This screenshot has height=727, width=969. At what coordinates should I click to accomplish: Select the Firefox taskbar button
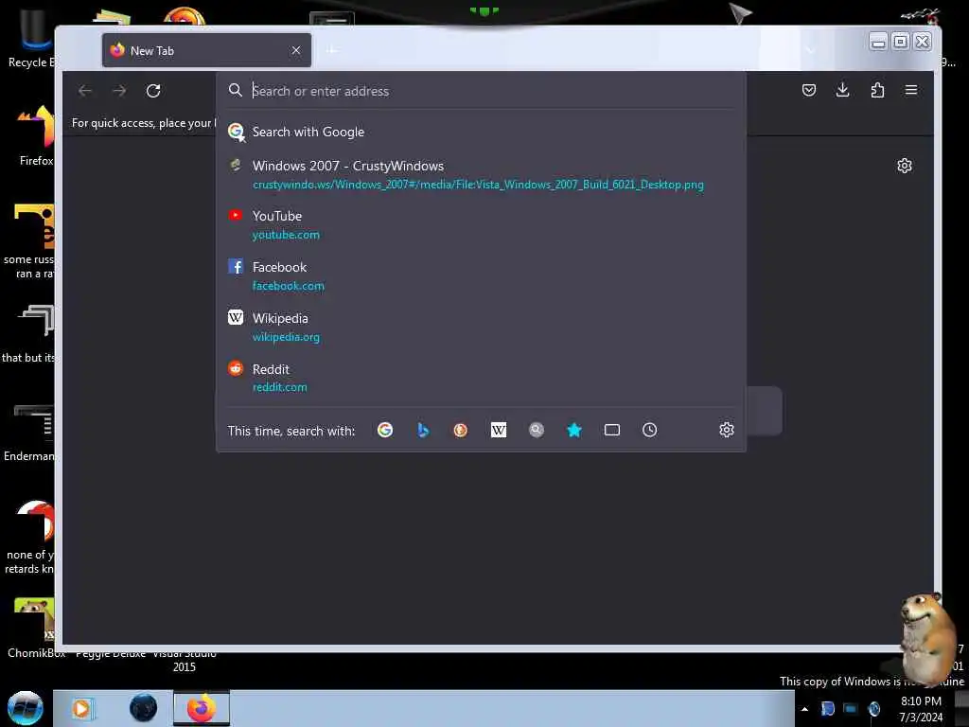201,708
